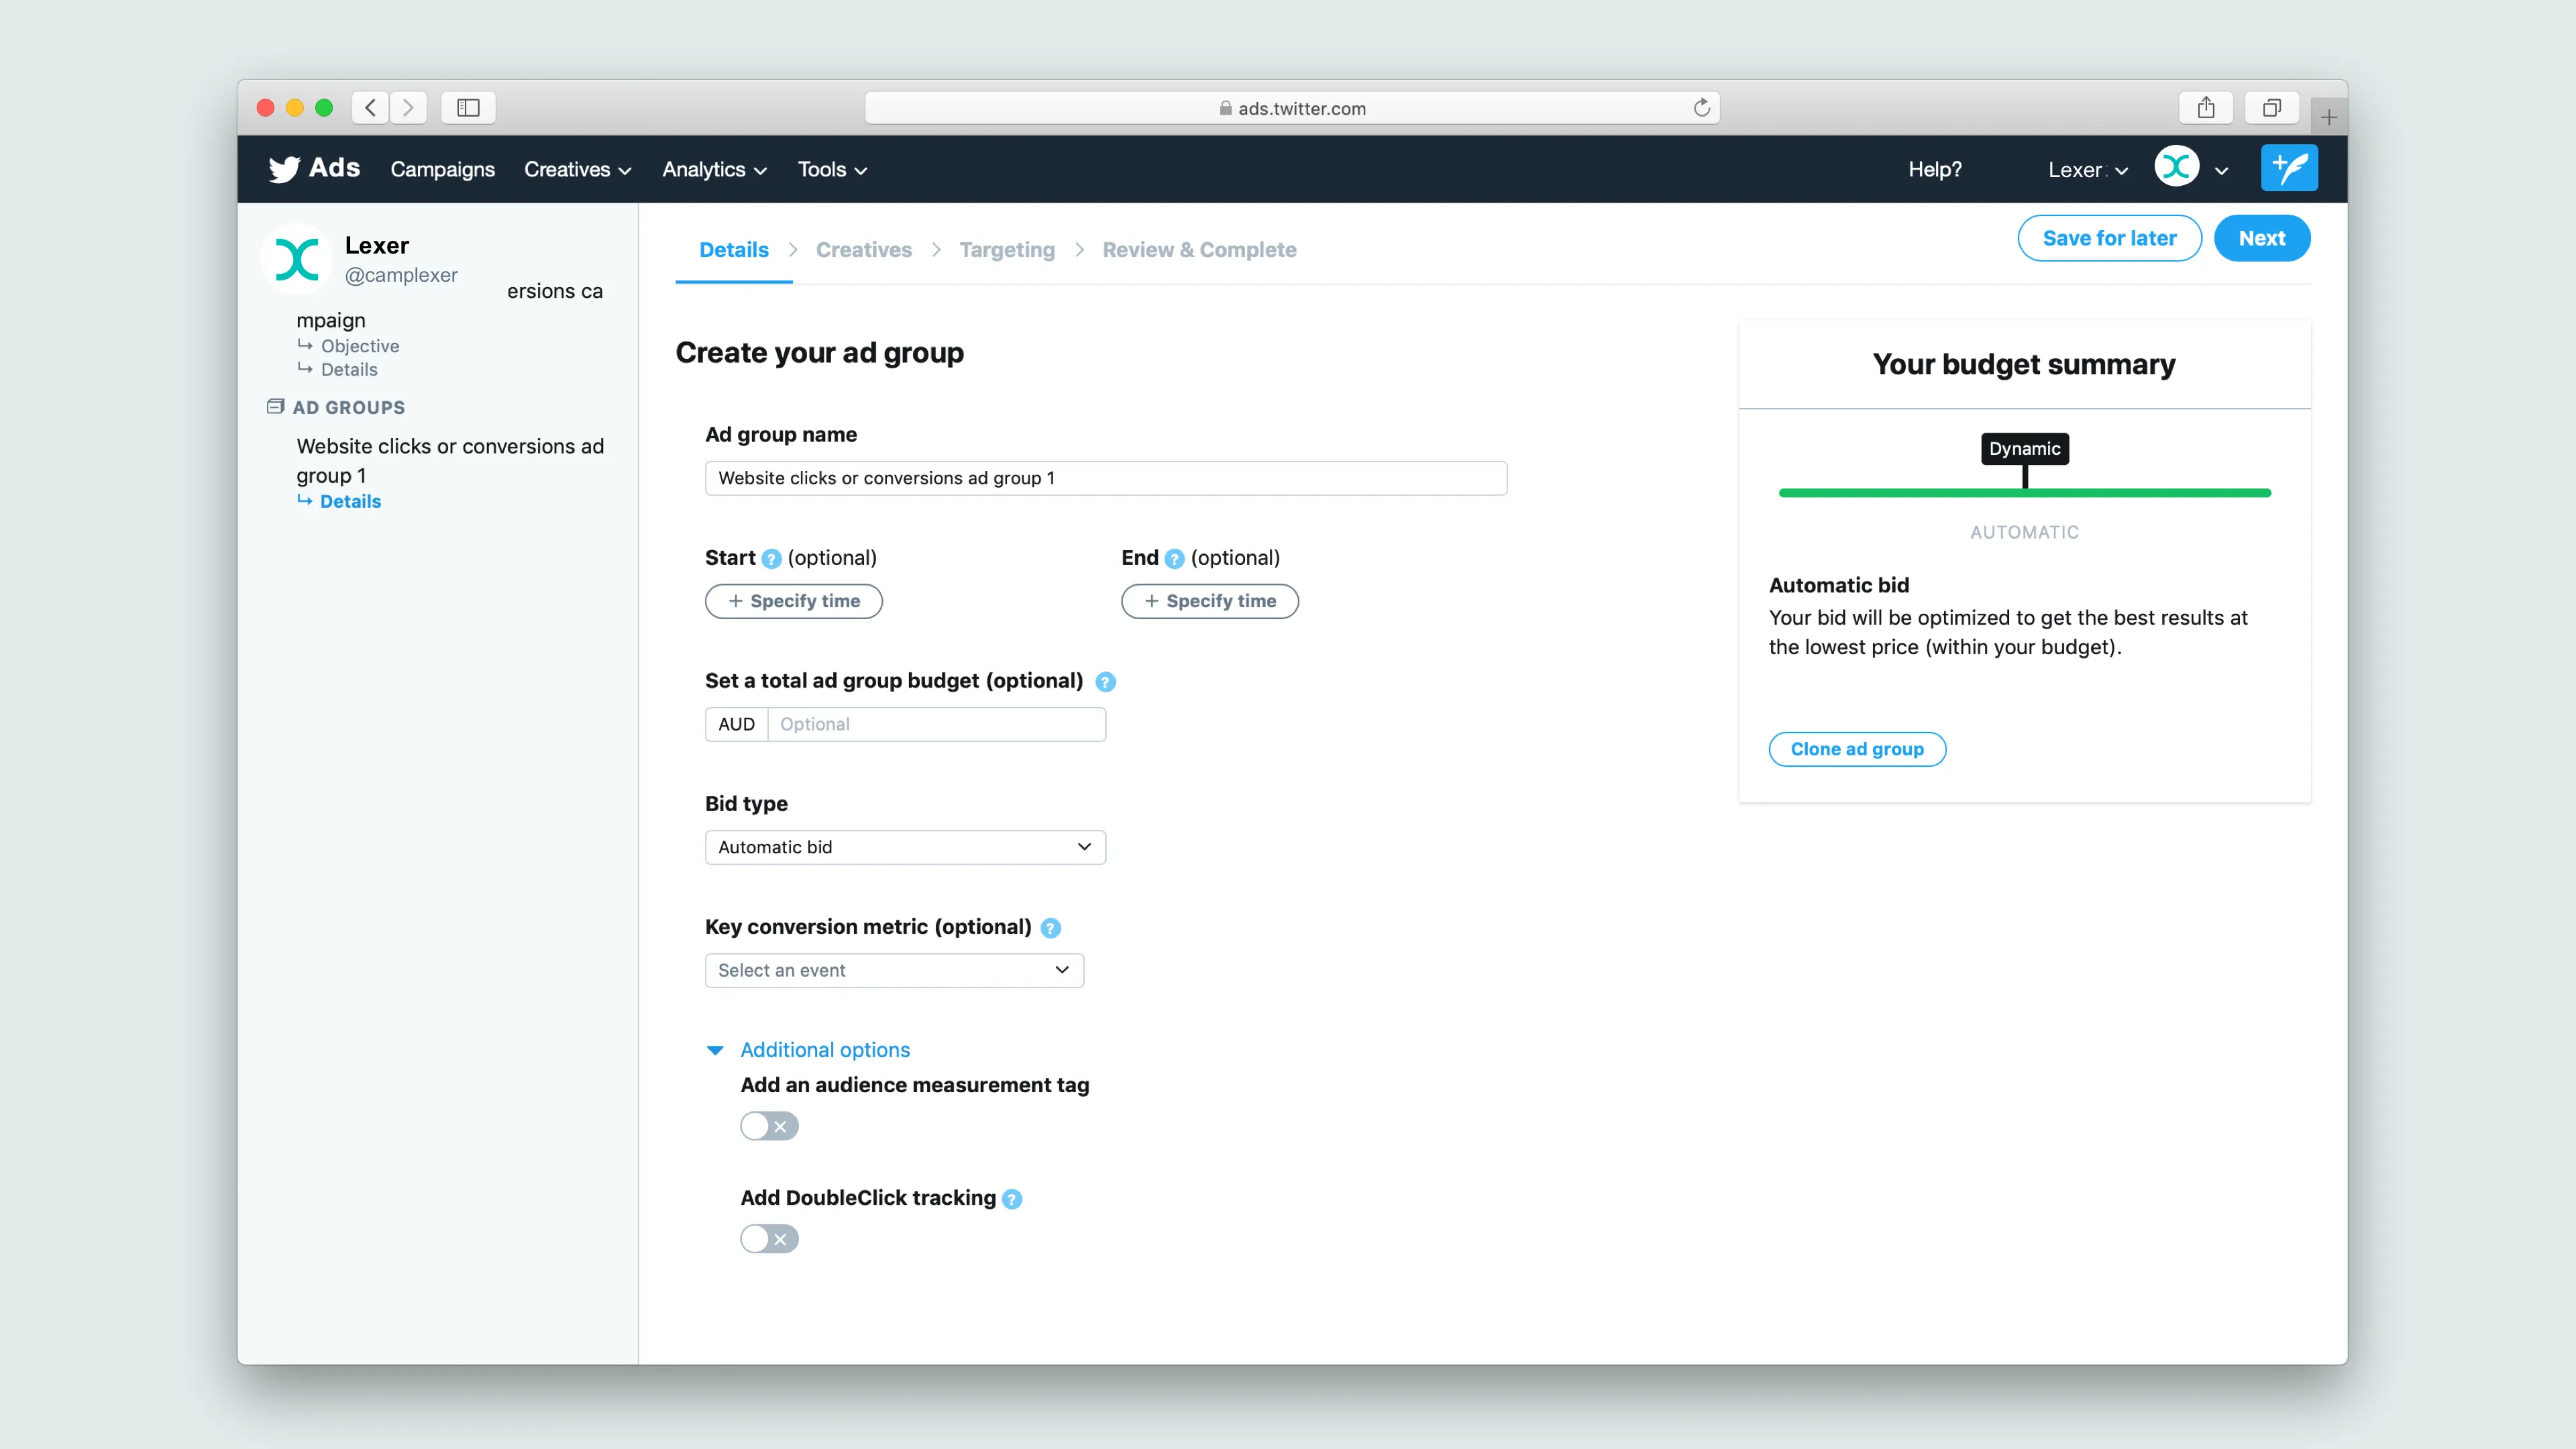The image size is (2576, 1449).
Task: Enable the audience measurement tag toggle
Action: pyautogui.click(x=769, y=1126)
